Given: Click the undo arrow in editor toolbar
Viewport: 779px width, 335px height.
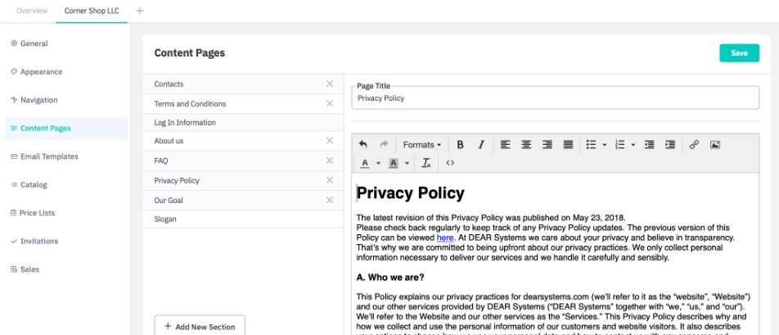Looking at the screenshot, I should coord(363,145).
